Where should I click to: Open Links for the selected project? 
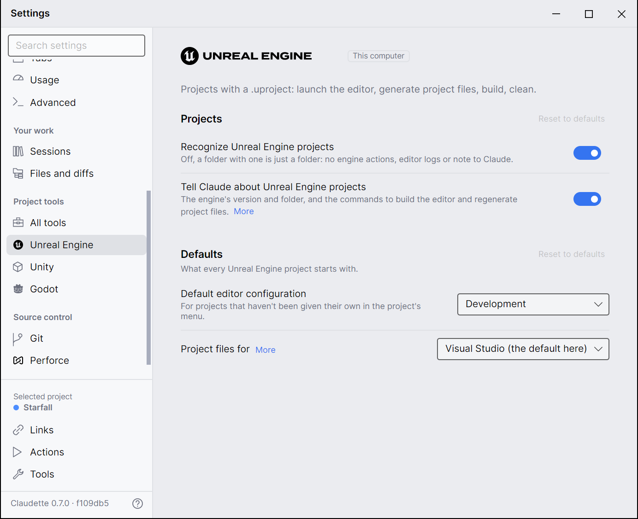point(77,430)
